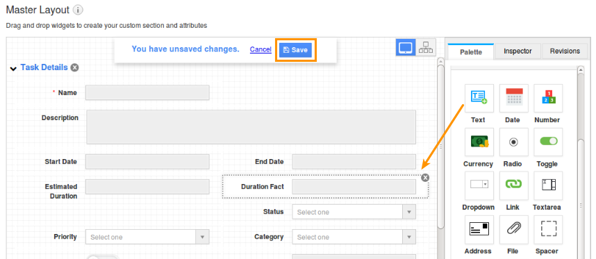This screenshot has width=596, height=259.
Task: Pick the Date calendar widget
Action: pyautogui.click(x=514, y=98)
